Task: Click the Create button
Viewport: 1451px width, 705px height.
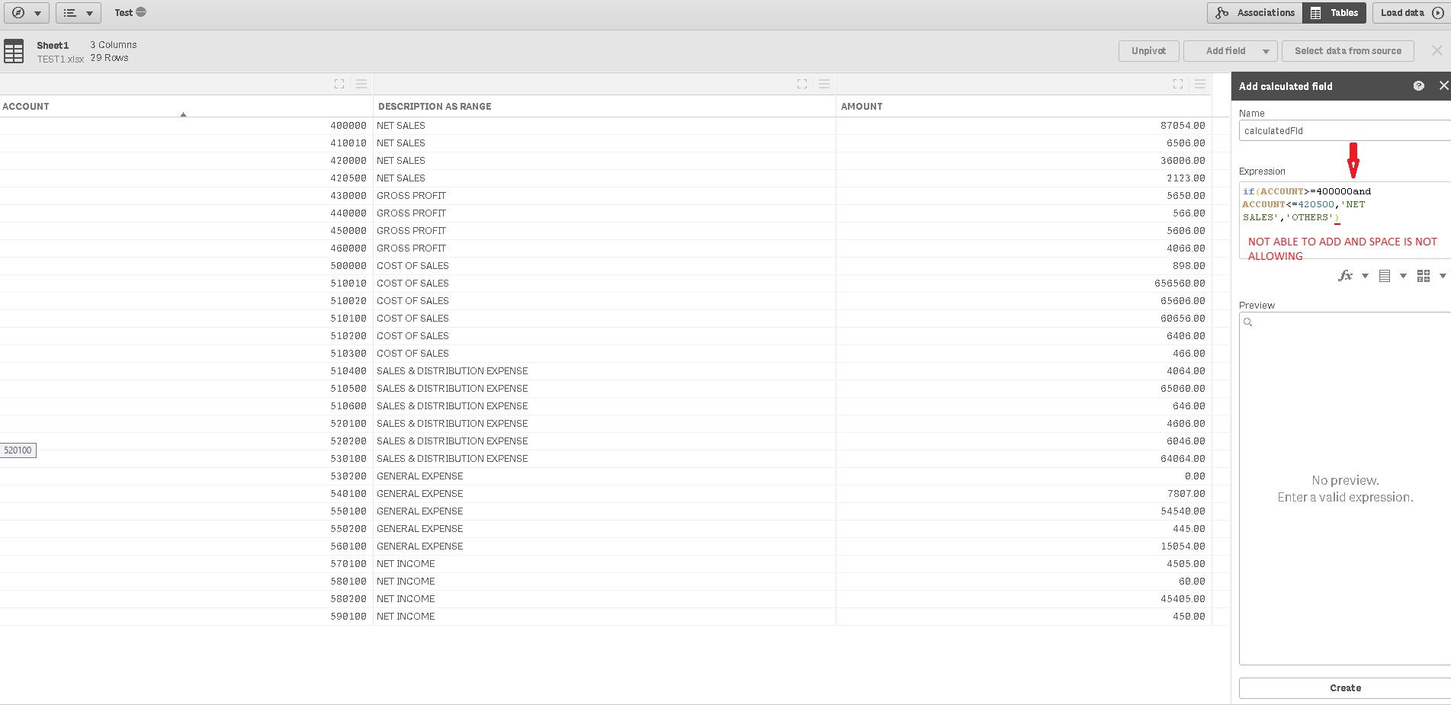Action: pyautogui.click(x=1345, y=688)
